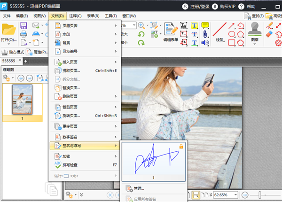This screenshot has width=282, height=202.
Task: Click the zoom-in plus icon in thumbnail panel
Action: pos(21,78)
